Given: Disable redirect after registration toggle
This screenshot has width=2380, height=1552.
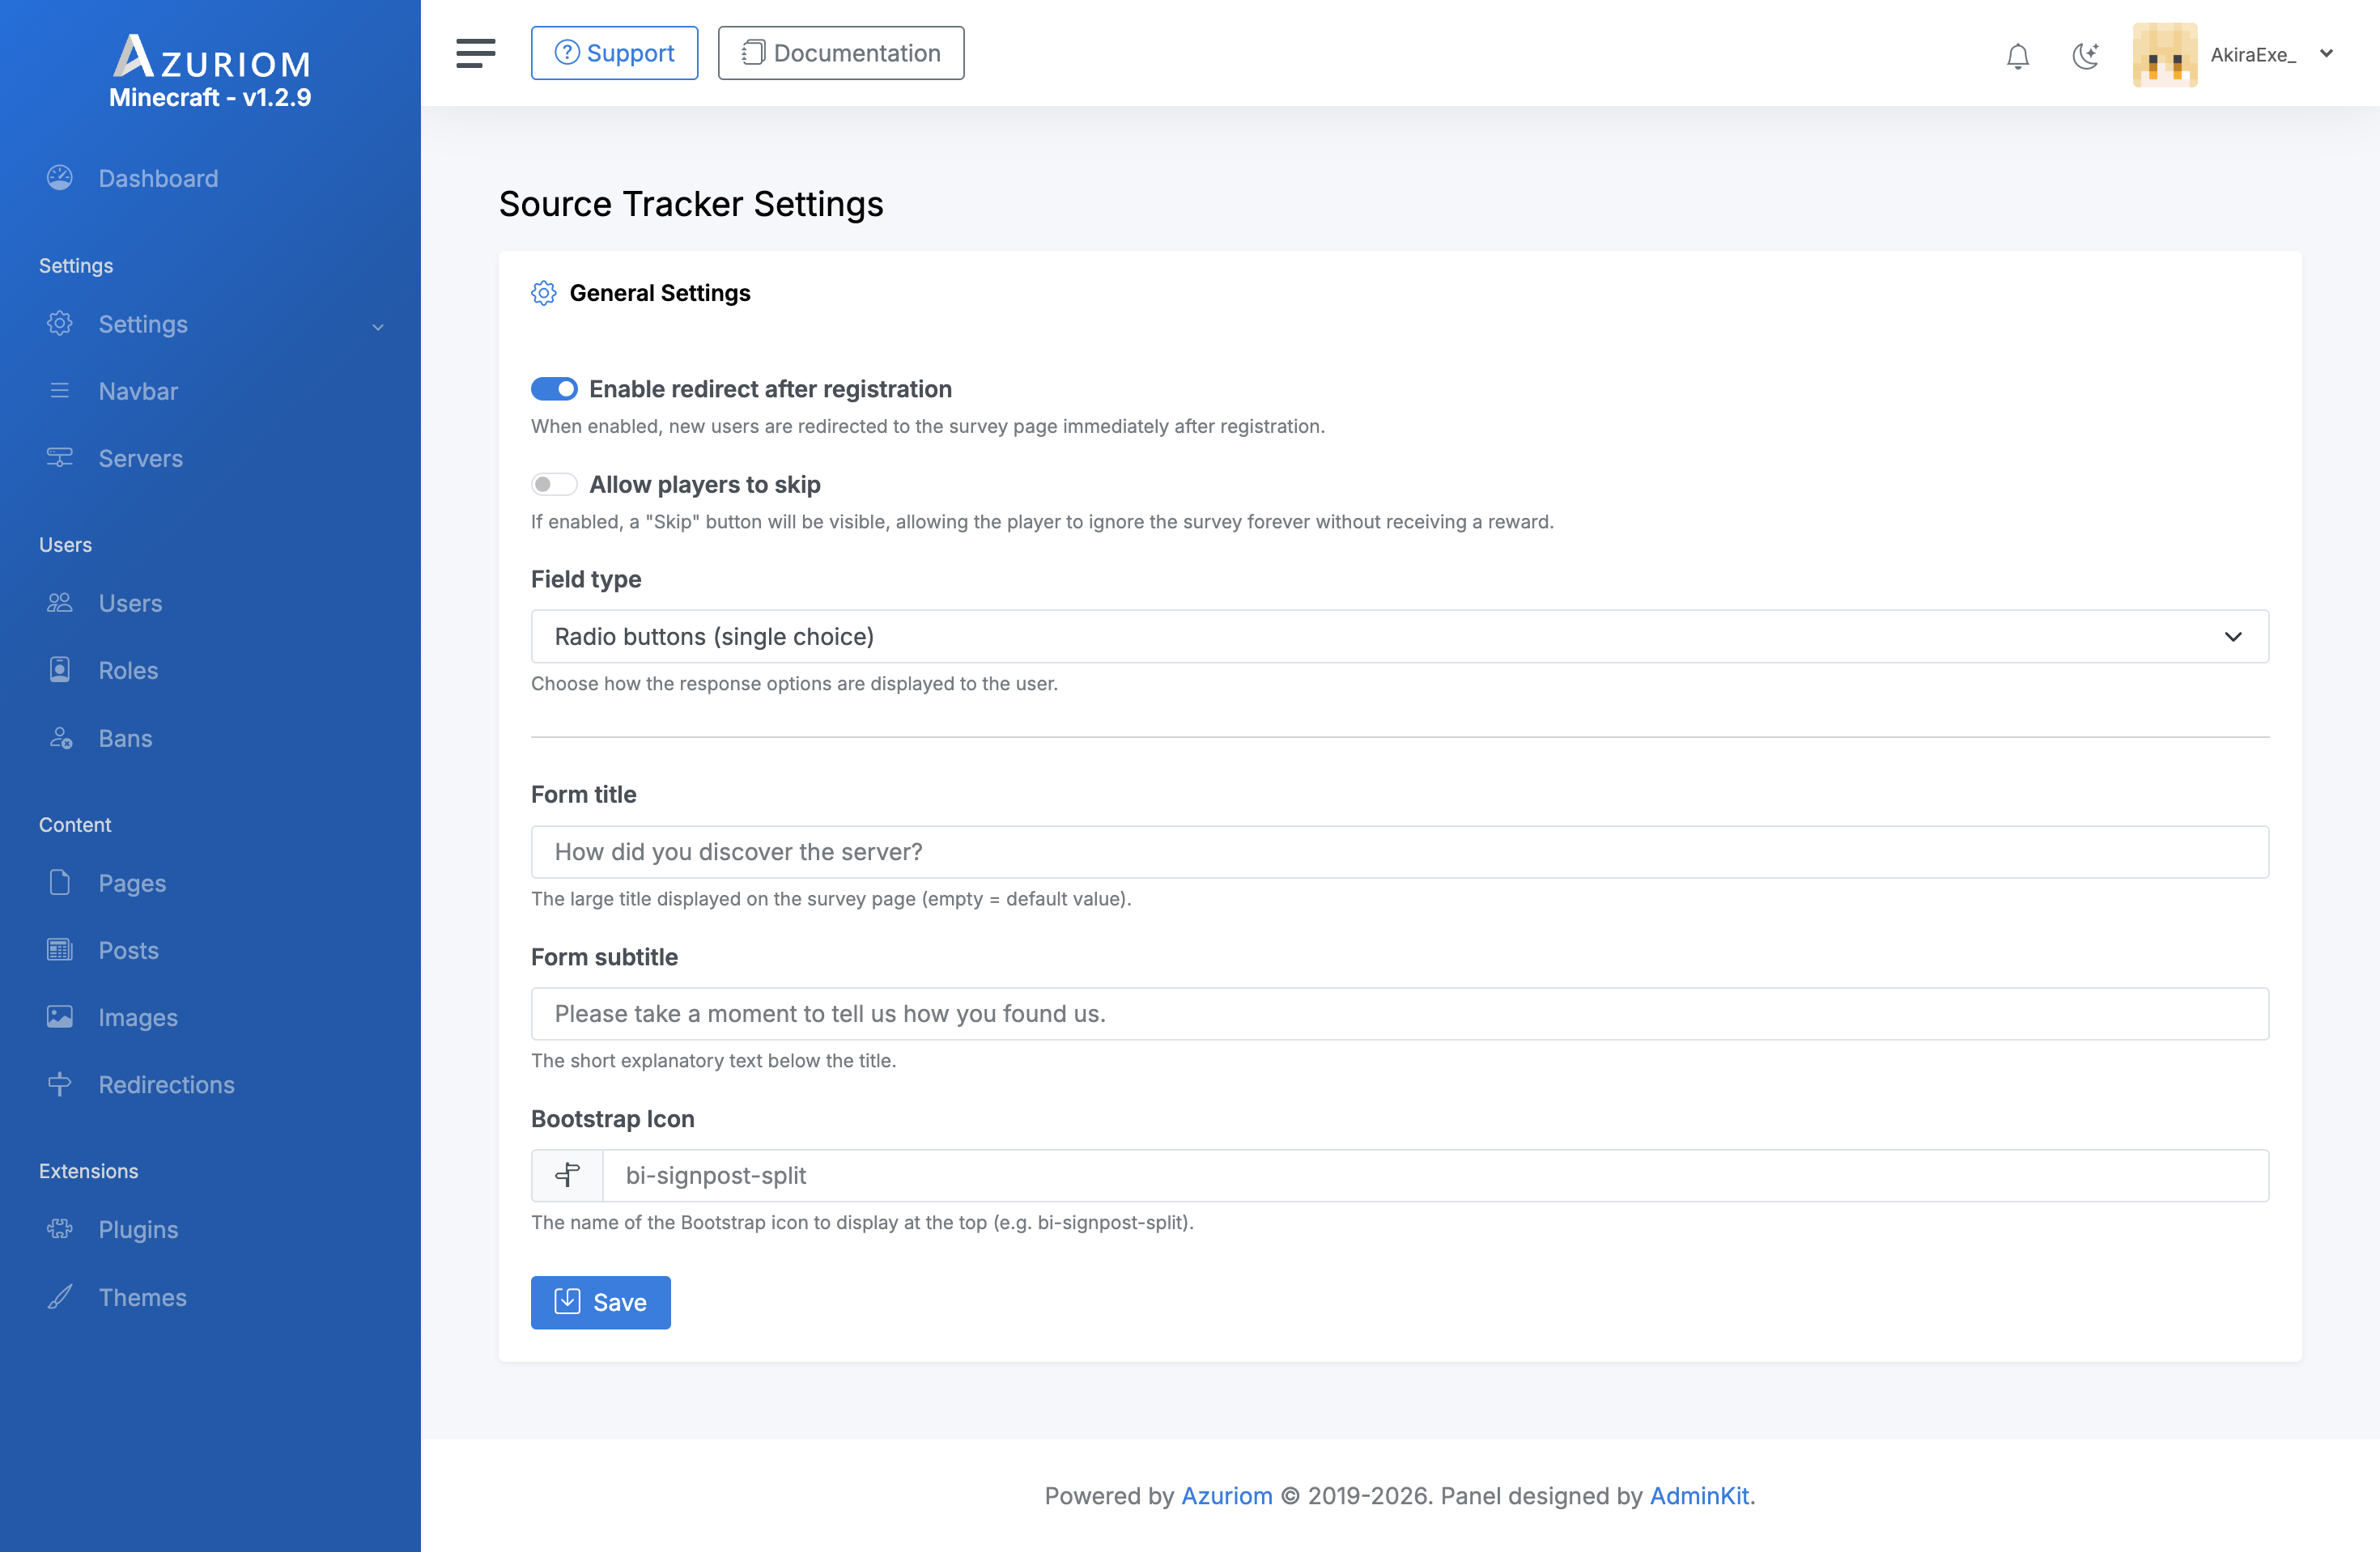Looking at the screenshot, I should [x=554, y=388].
